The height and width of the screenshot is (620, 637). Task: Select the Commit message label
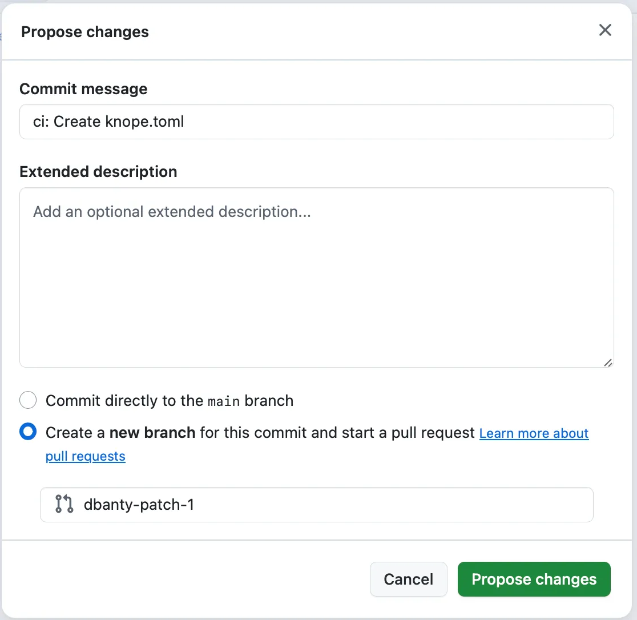pos(83,89)
